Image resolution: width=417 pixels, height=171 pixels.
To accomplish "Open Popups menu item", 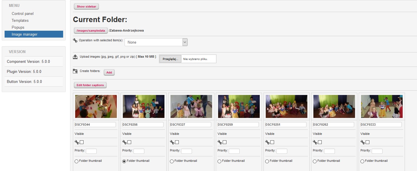I will coord(18,27).
